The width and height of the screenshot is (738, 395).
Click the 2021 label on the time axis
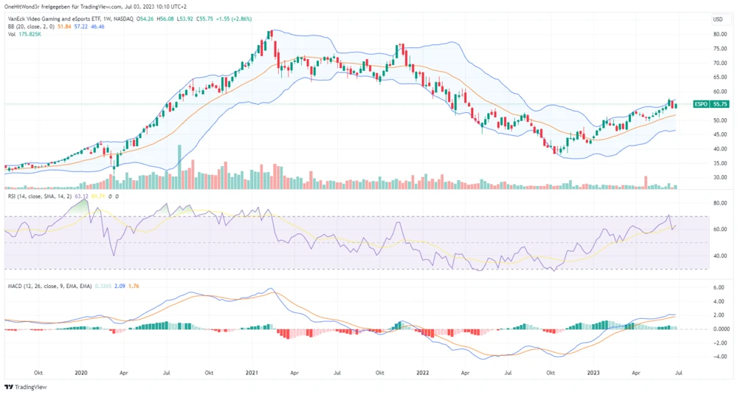[x=252, y=374]
